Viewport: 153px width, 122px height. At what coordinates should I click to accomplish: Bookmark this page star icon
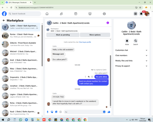pyautogui.click(x=140, y=8)
